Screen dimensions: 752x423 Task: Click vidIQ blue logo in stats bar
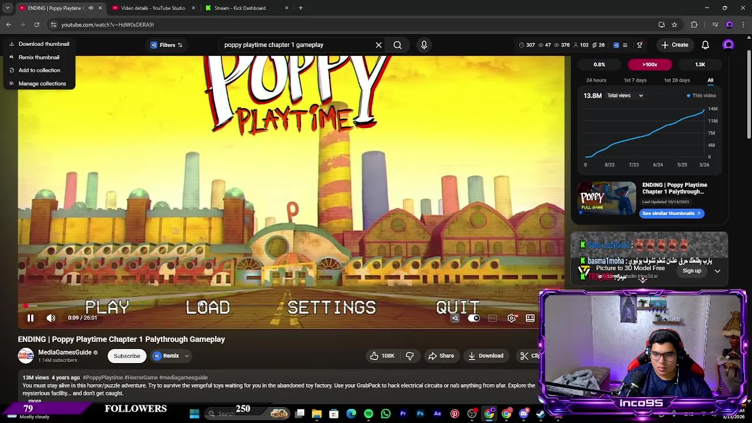(x=616, y=45)
